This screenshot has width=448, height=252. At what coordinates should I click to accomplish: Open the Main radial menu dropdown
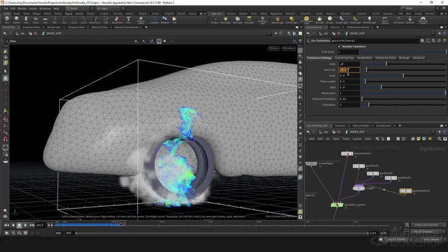[x=110, y=9]
